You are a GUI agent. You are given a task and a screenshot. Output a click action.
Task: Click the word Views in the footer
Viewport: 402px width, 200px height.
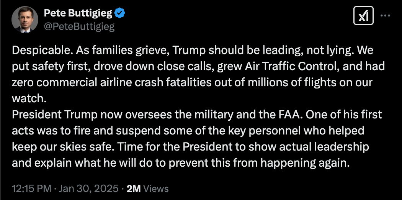(x=155, y=189)
